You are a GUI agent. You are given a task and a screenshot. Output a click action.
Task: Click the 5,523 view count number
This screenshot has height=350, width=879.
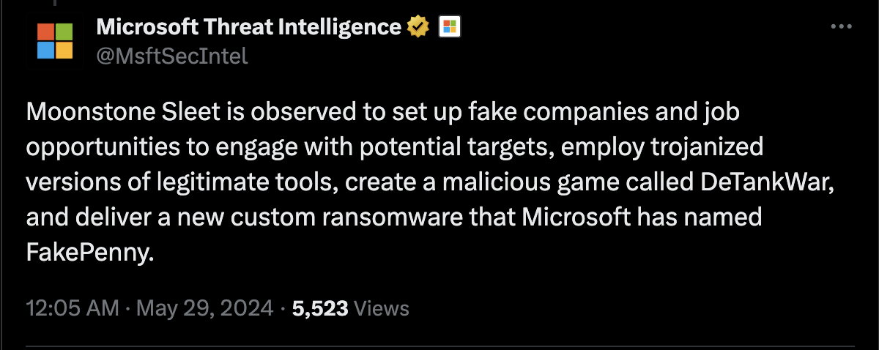[319, 308]
